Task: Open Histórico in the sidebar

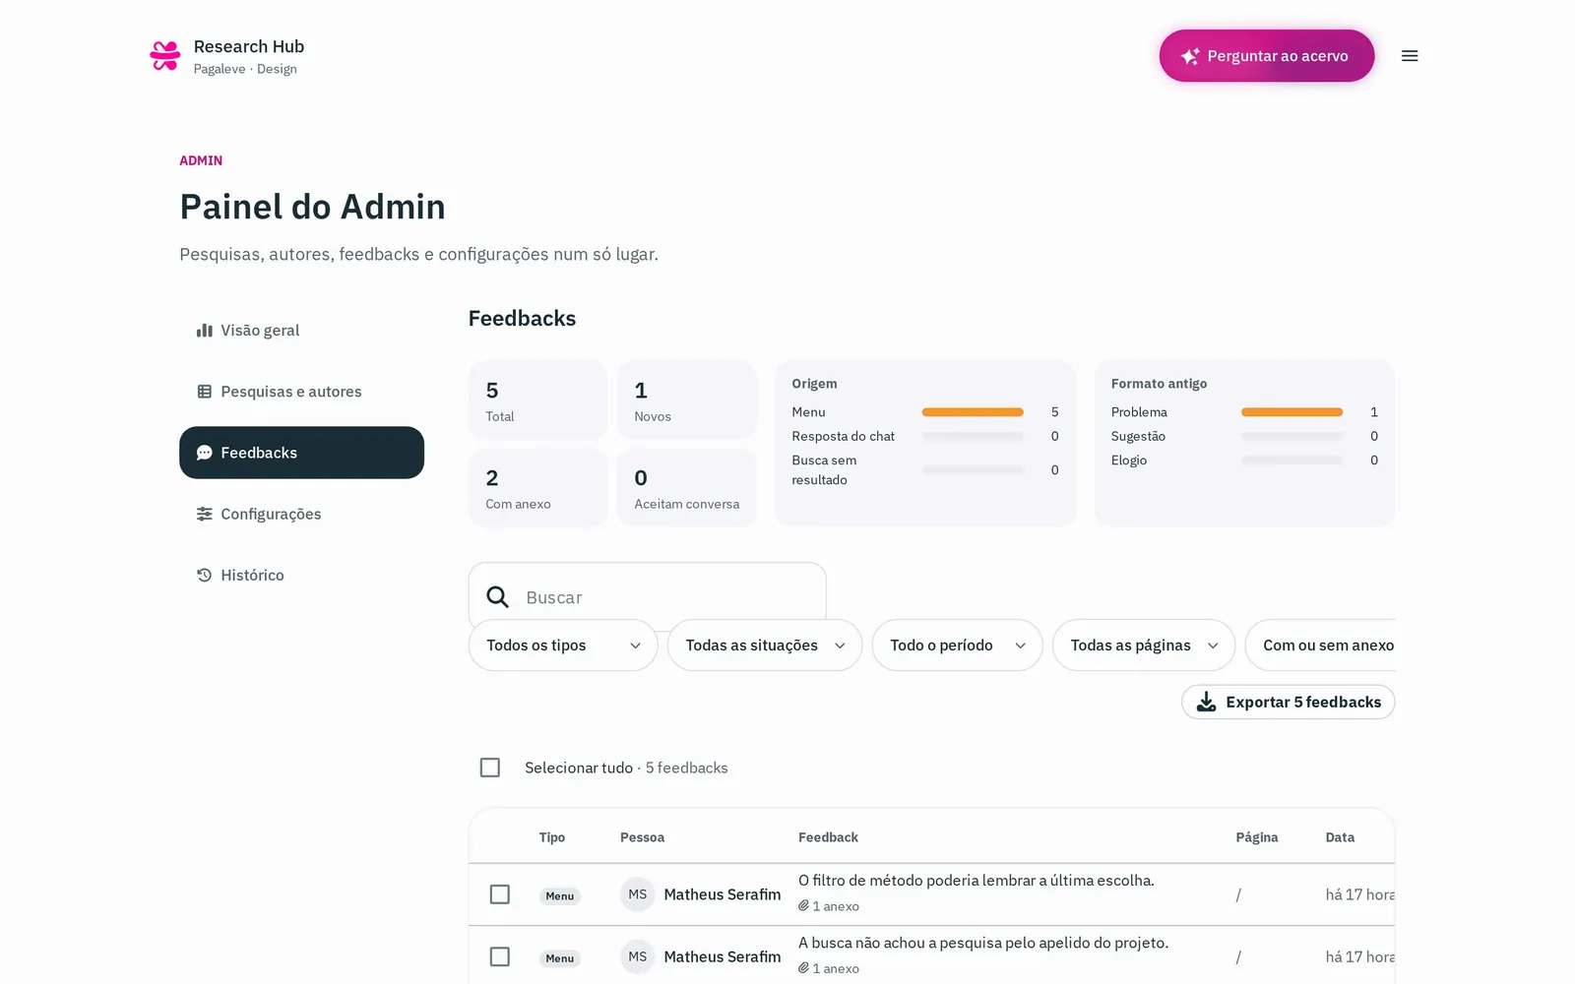Action: pyautogui.click(x=301, y=575)
